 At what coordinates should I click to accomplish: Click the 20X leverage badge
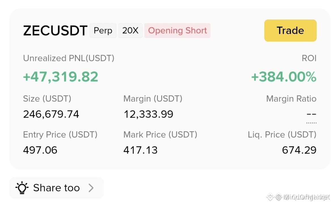(130, 31)
